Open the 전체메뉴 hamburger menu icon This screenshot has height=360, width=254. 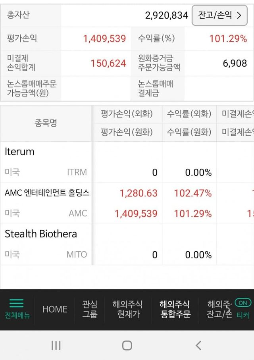click(16, 304)
